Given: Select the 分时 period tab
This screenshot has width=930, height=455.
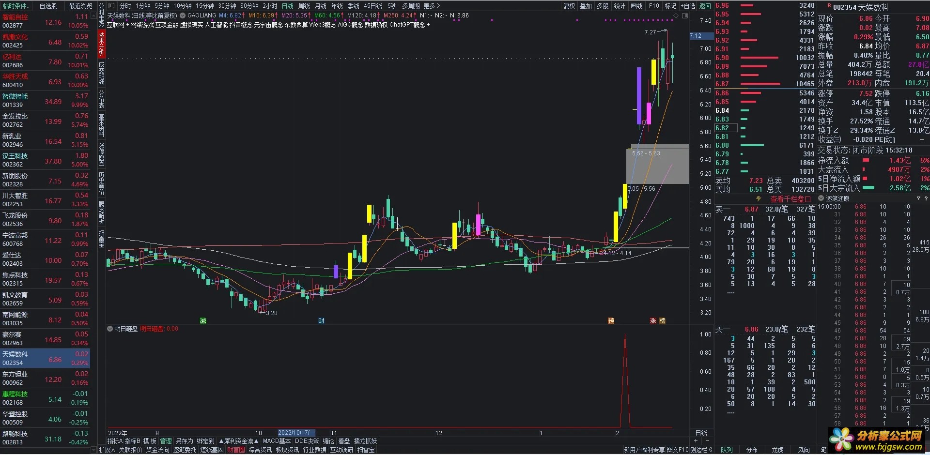Looking at the screenshot, I should 125,6.
